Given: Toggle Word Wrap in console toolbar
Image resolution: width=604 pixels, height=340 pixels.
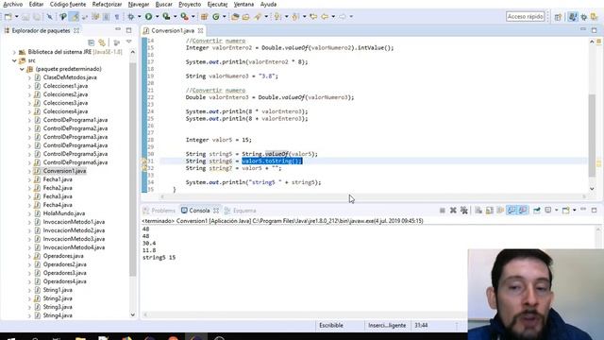Looking at the screenshot, I should coord(500,210).
